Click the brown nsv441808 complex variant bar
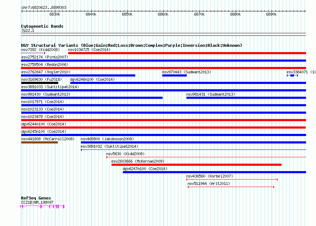 pyautogui.click(x=39, y=142)
